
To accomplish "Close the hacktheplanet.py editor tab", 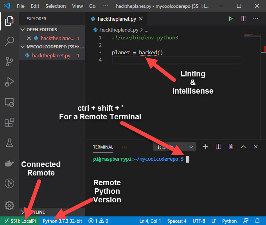I will 141,19.
